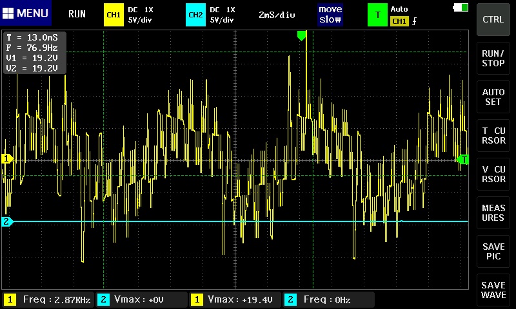Select the yellow channel 1 ground marker
This screenshot has width=516, height=309.
click(x=7, y=158)
